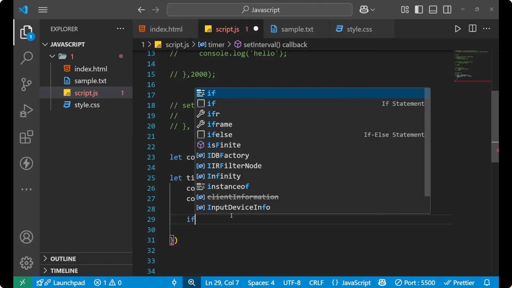Open the Source Control view

tap(26, 84)
